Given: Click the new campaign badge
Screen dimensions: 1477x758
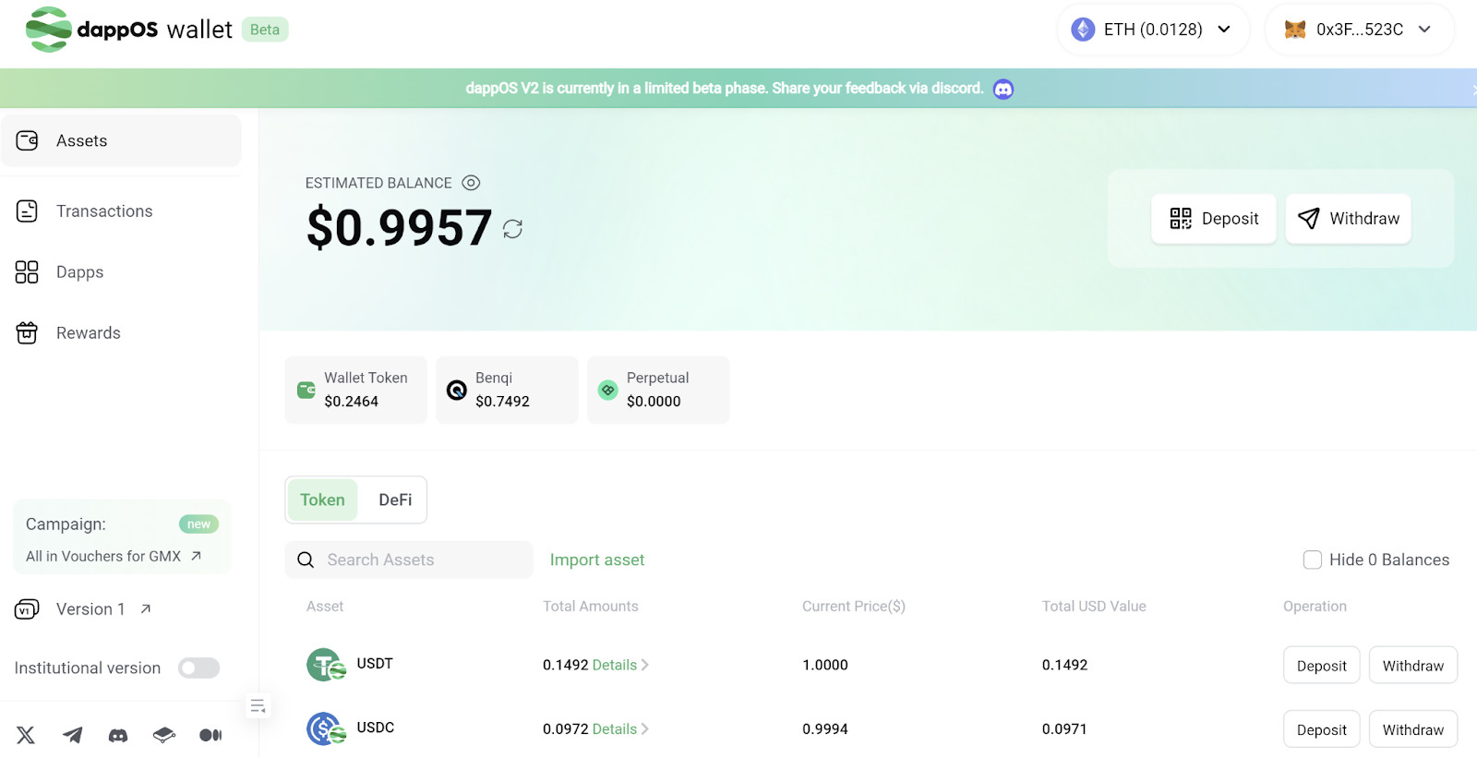Looking at the screenshot, I should point(198,524).
